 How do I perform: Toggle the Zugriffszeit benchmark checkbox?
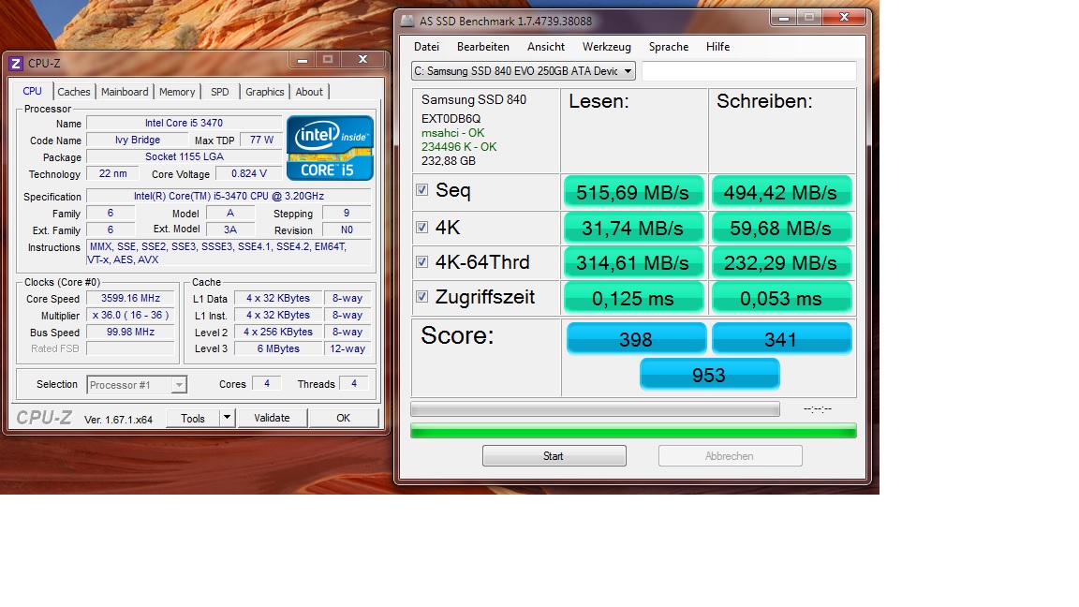[422, 297]
